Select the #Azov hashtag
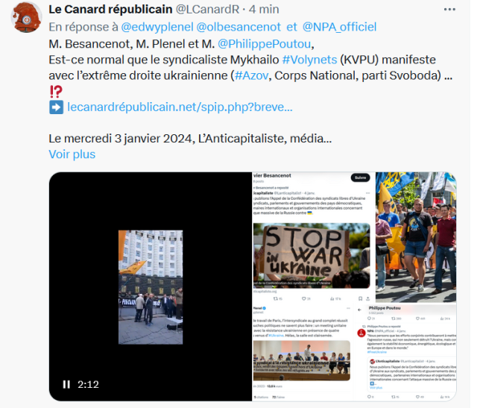Screen dimensions: 477x408 [252, 75]
